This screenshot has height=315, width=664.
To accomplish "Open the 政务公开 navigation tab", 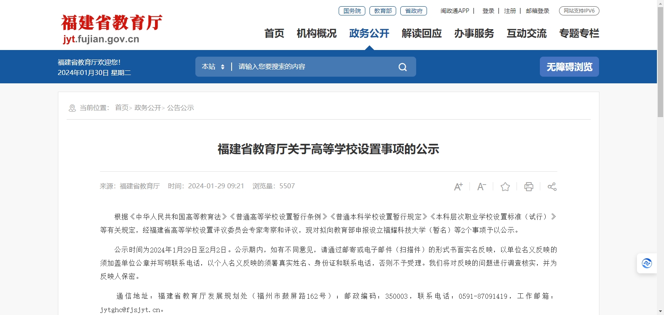I will pyautogui.click(x=369, y=33).
